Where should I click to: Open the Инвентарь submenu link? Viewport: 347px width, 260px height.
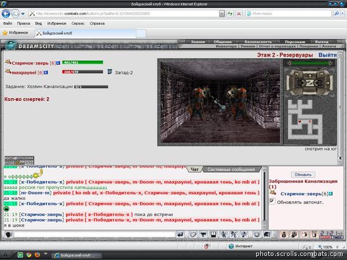coord(226,46)
